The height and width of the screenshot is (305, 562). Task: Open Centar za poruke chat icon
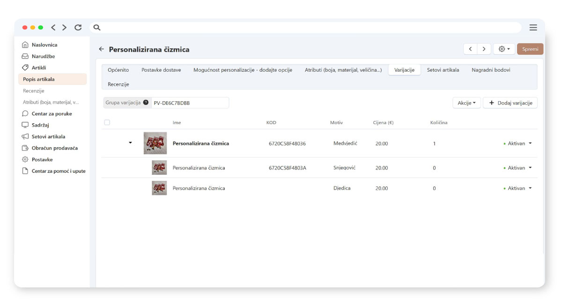coord(25,114)
